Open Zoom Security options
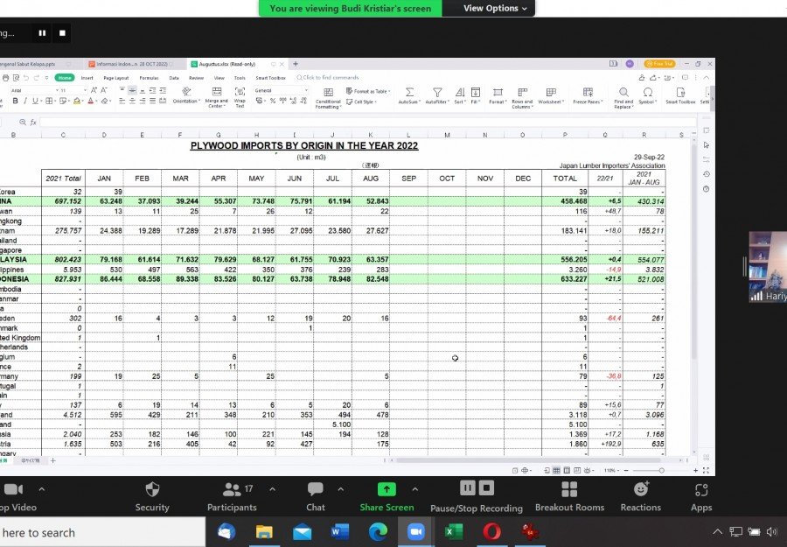Viewport: 787px width, 547px height. click(x=152, y=497)
